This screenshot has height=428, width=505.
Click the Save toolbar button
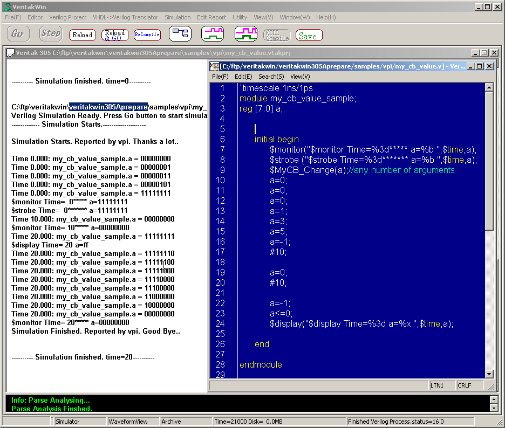tap(309, 36)
